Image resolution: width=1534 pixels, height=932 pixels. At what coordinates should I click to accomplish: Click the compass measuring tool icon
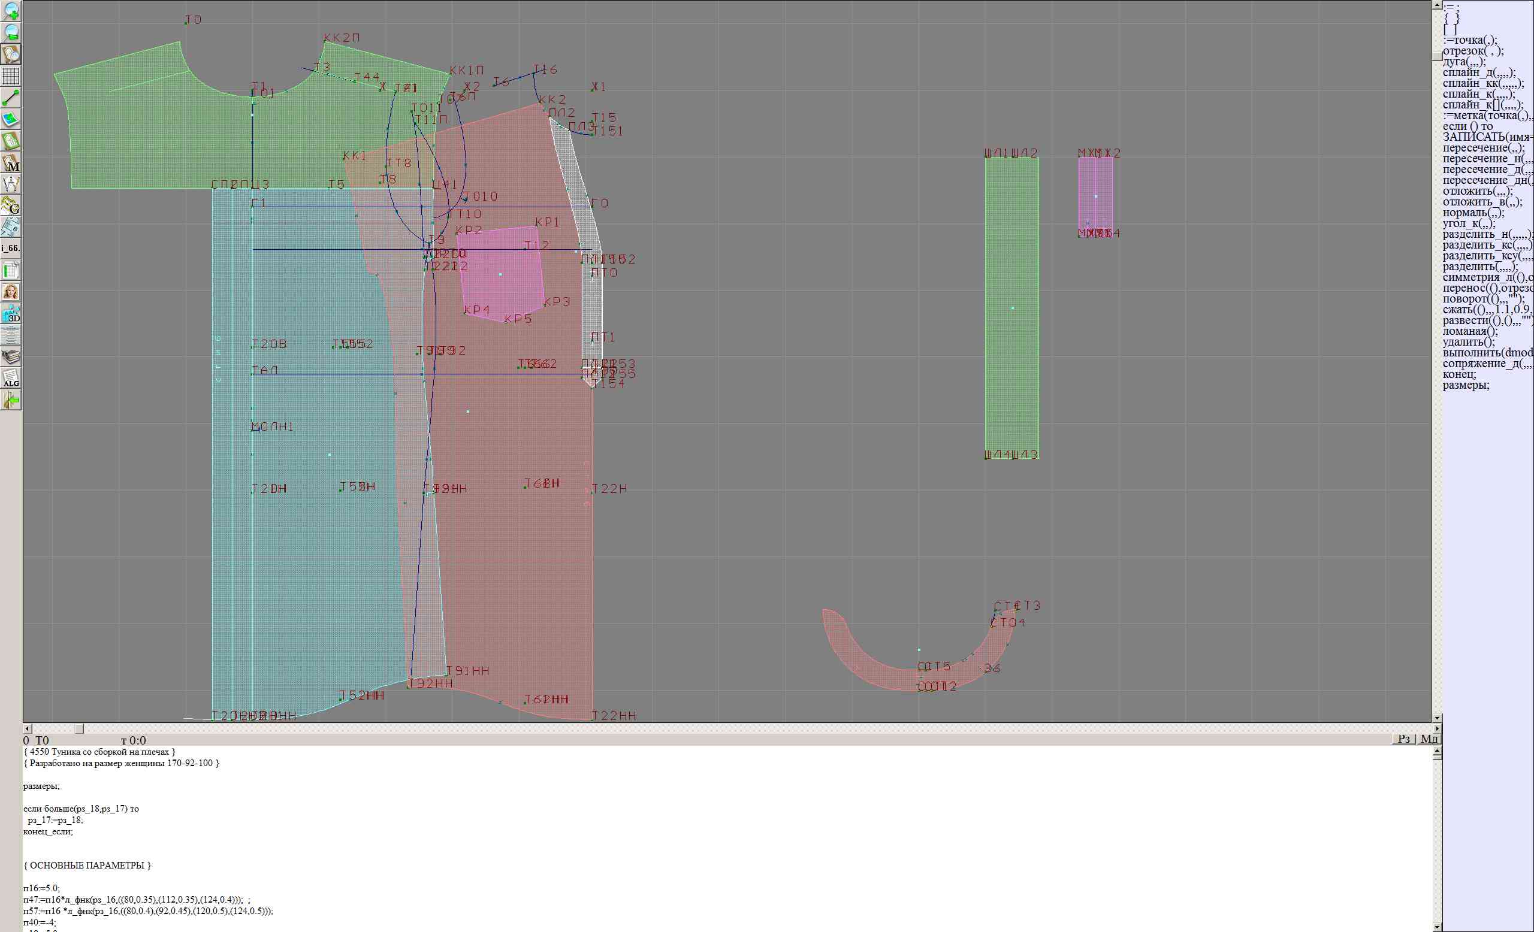point(11,183)
